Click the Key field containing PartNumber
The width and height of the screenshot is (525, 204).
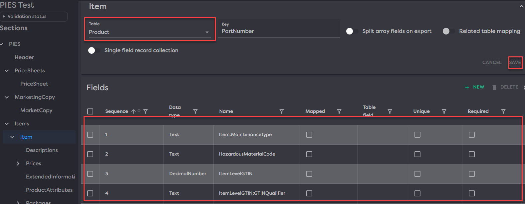tap(279, 31)
